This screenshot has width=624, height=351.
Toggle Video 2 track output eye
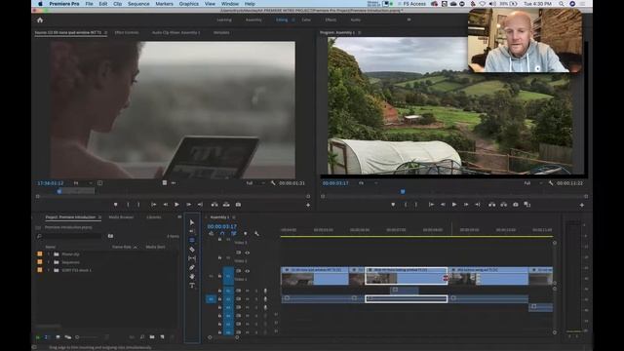click(247, 253)
